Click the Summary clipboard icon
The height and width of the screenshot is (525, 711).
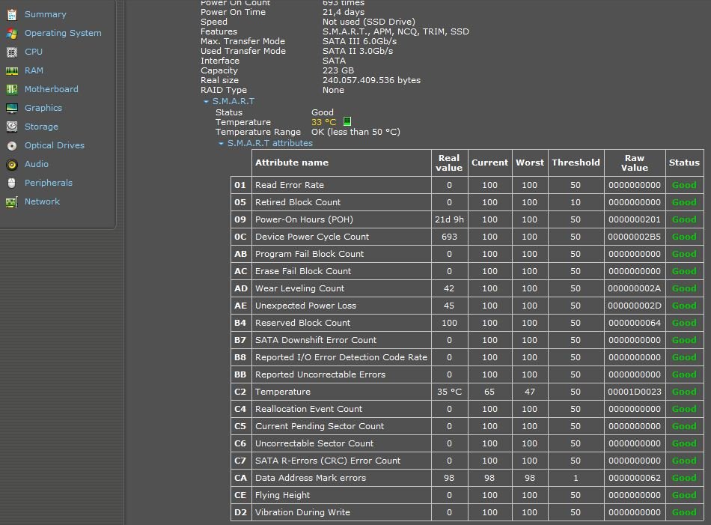pos(11,14)
